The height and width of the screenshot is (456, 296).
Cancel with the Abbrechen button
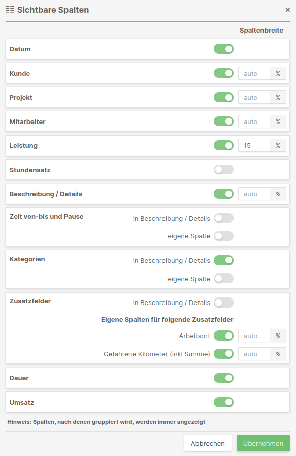pos(208,443)
